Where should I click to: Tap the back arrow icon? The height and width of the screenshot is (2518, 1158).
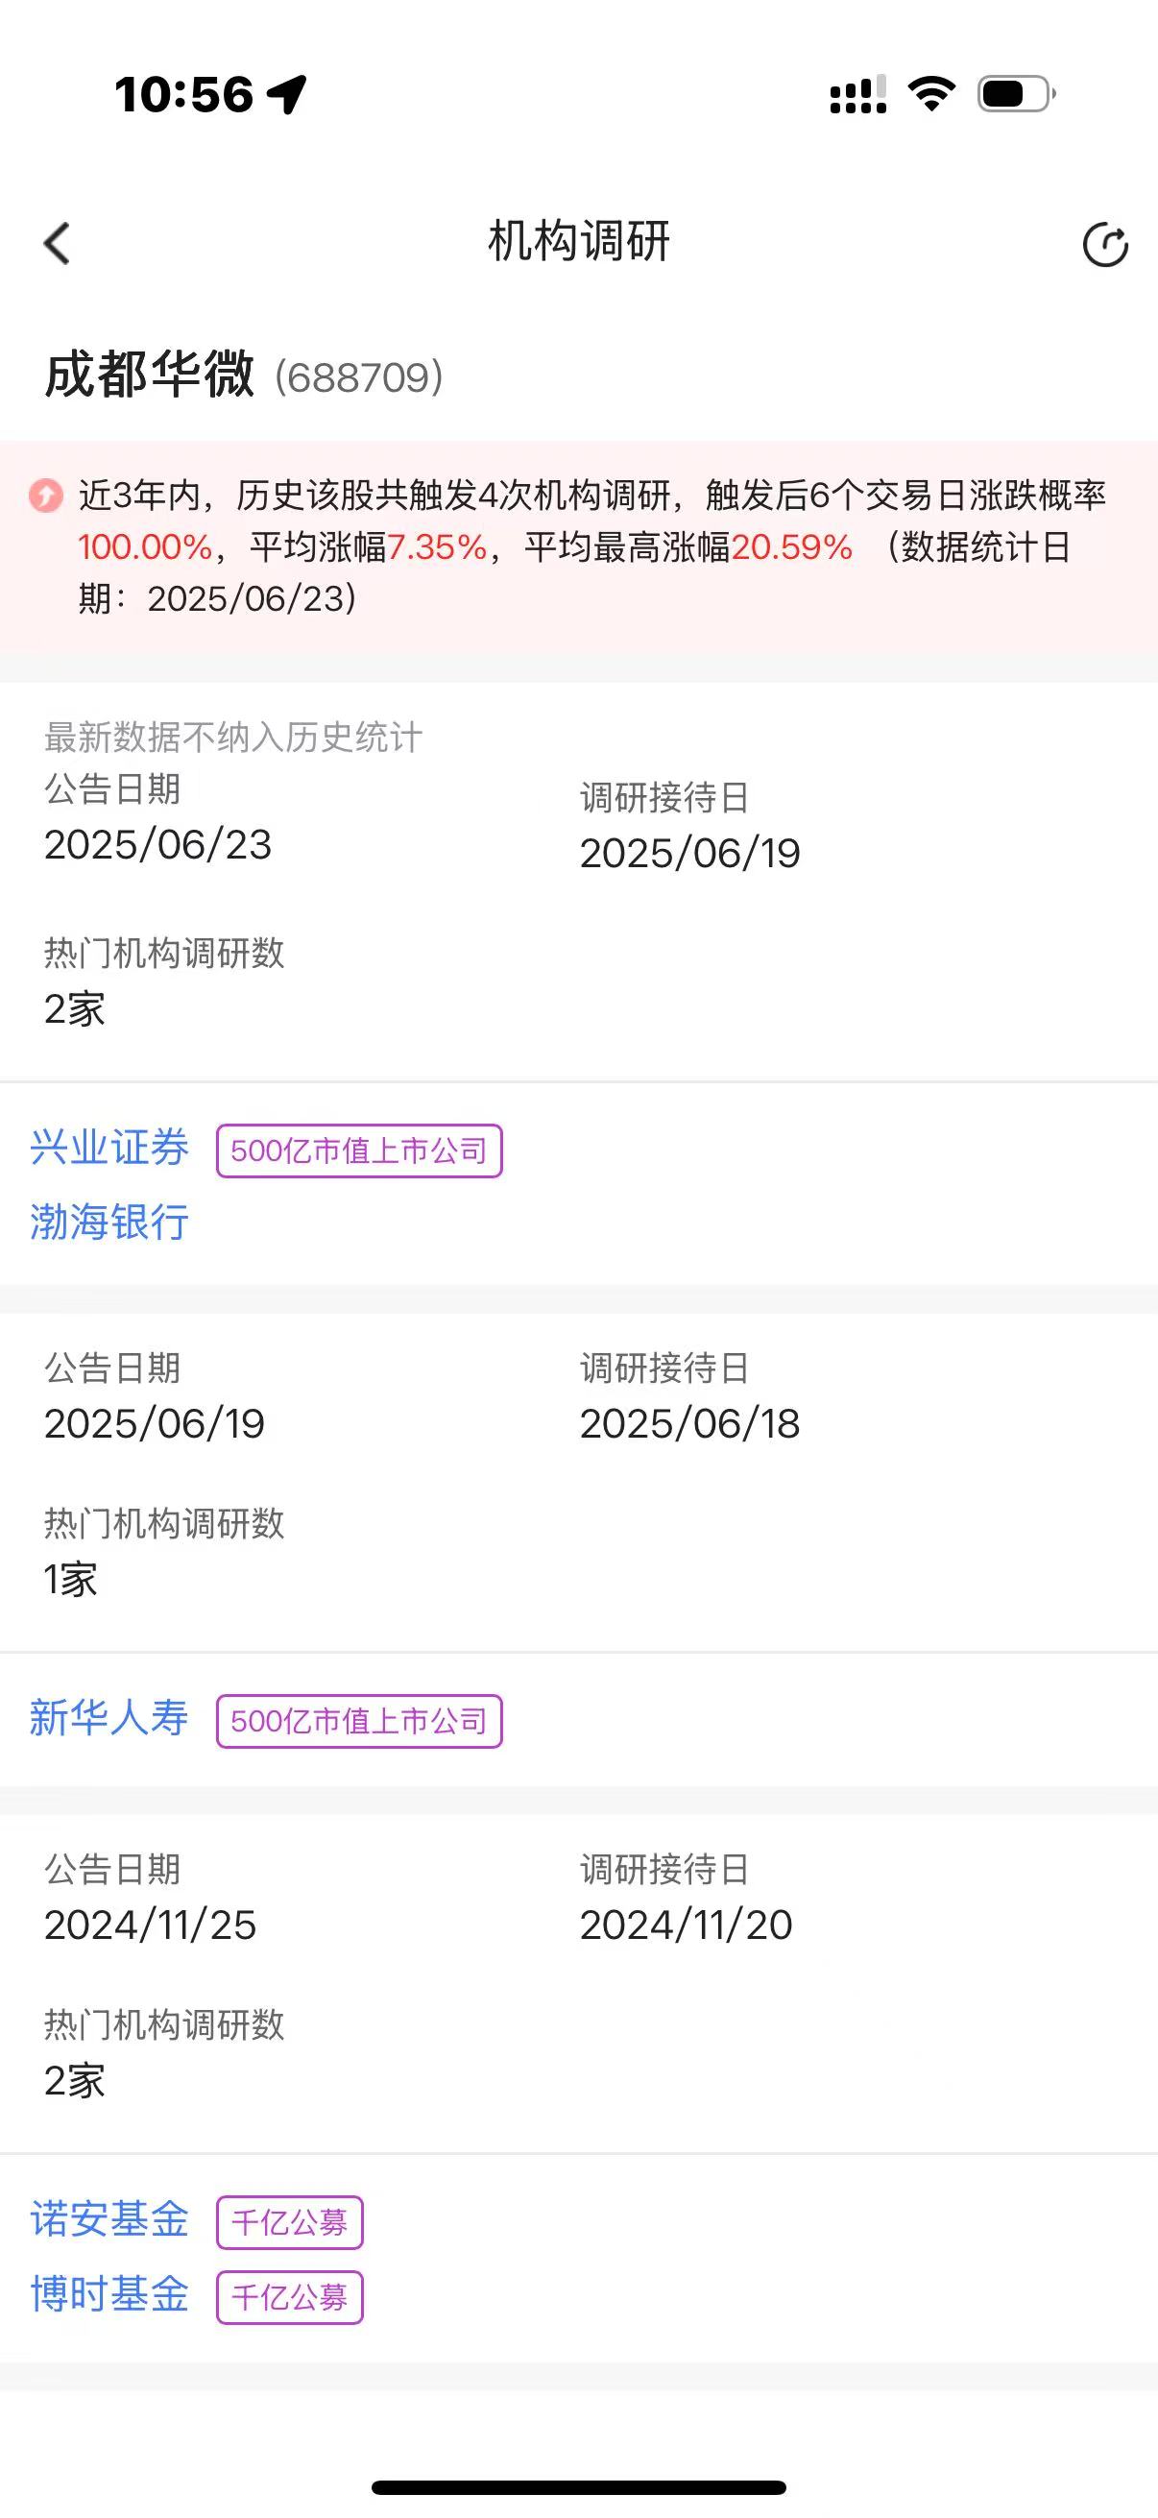58,243
